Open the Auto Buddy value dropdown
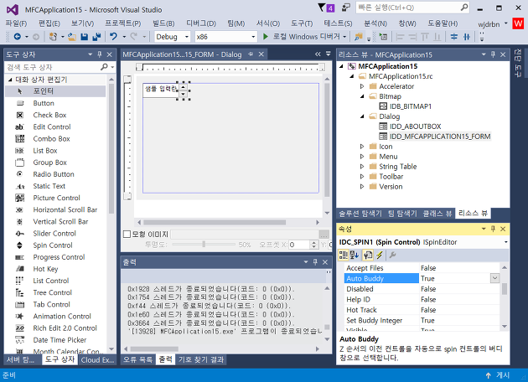The height and width of the screenshot is (382, 528). point(494,278)
